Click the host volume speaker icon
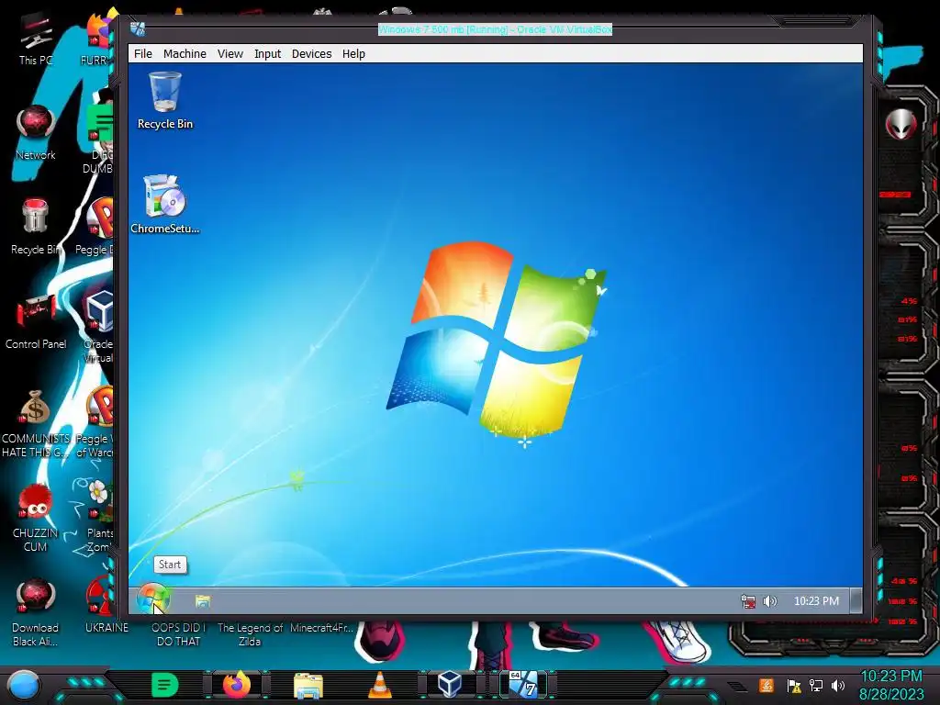Image resolution: width=940 pixels, height=705 pixels. (838, 685)
